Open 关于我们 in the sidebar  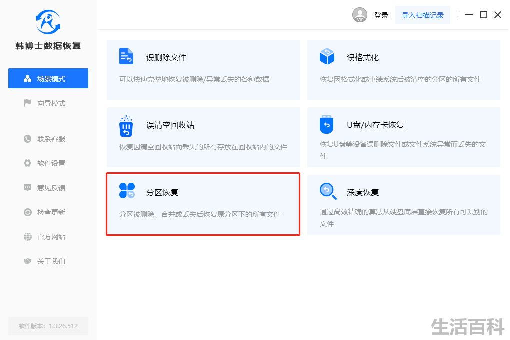[51, 261]
